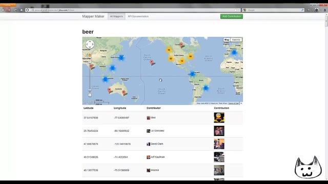Click the page's vertical scrollbar thumb
Image resolution: width=328 pixels, height=184 pixels.
(326, 21)
